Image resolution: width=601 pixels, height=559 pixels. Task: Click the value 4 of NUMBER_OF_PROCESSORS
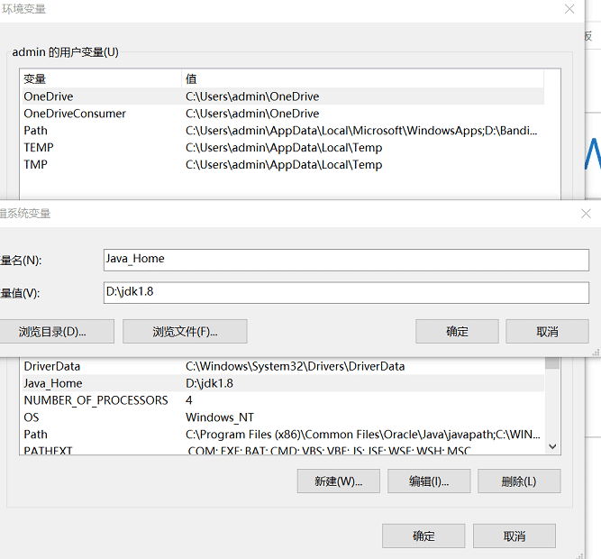coord(189,400)
